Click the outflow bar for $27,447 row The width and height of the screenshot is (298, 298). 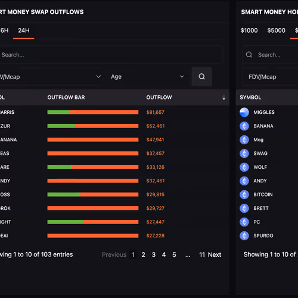(93, 222)
